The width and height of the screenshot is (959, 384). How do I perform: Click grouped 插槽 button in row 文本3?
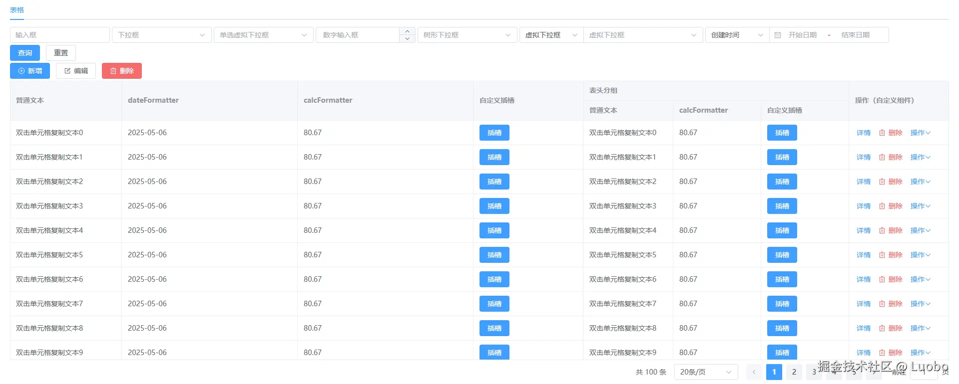782,206
